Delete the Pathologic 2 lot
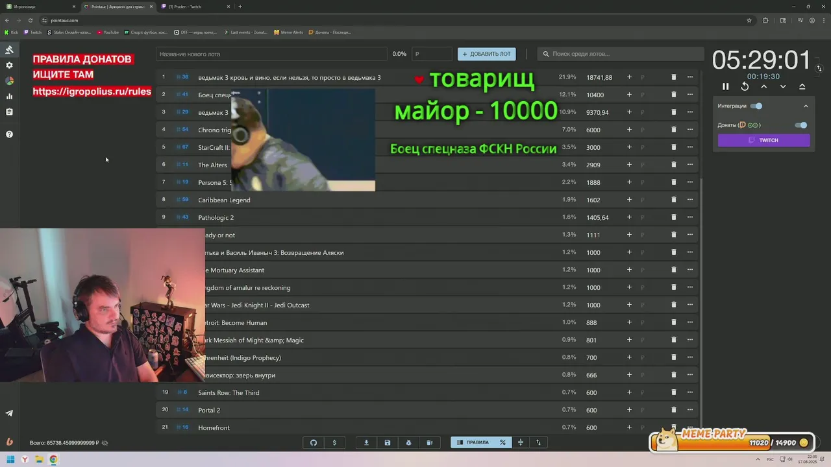This screenshot has width=831, height=467. point(673,217)
